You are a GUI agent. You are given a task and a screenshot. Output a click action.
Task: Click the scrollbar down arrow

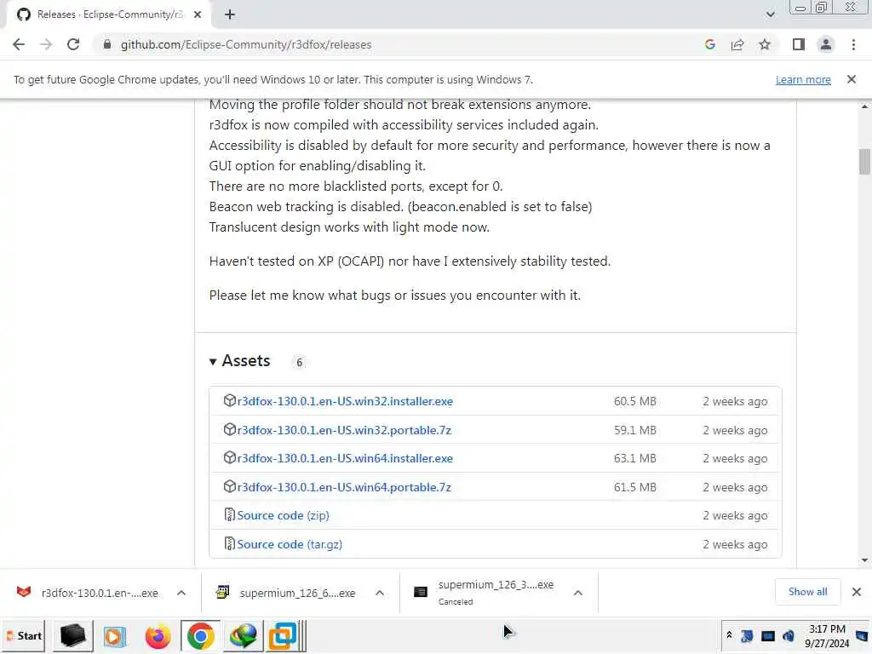click(864, 560)
